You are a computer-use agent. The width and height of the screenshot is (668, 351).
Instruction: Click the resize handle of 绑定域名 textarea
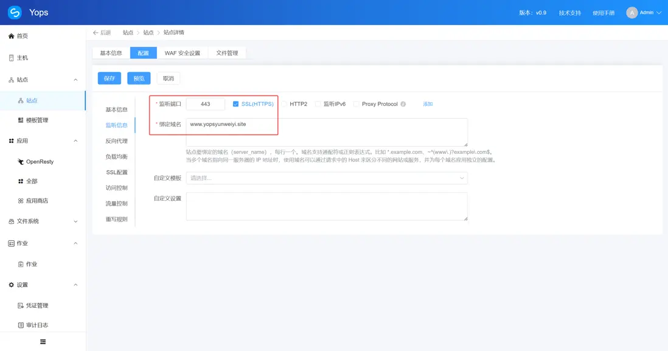[465, 144]
